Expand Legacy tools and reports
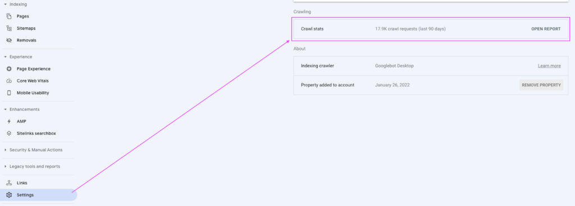The image size is (575, 206). point(5,166)
